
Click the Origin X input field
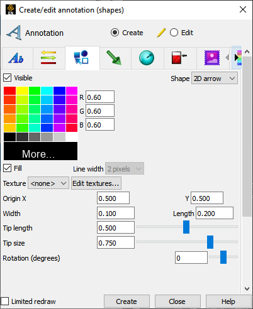113,198
